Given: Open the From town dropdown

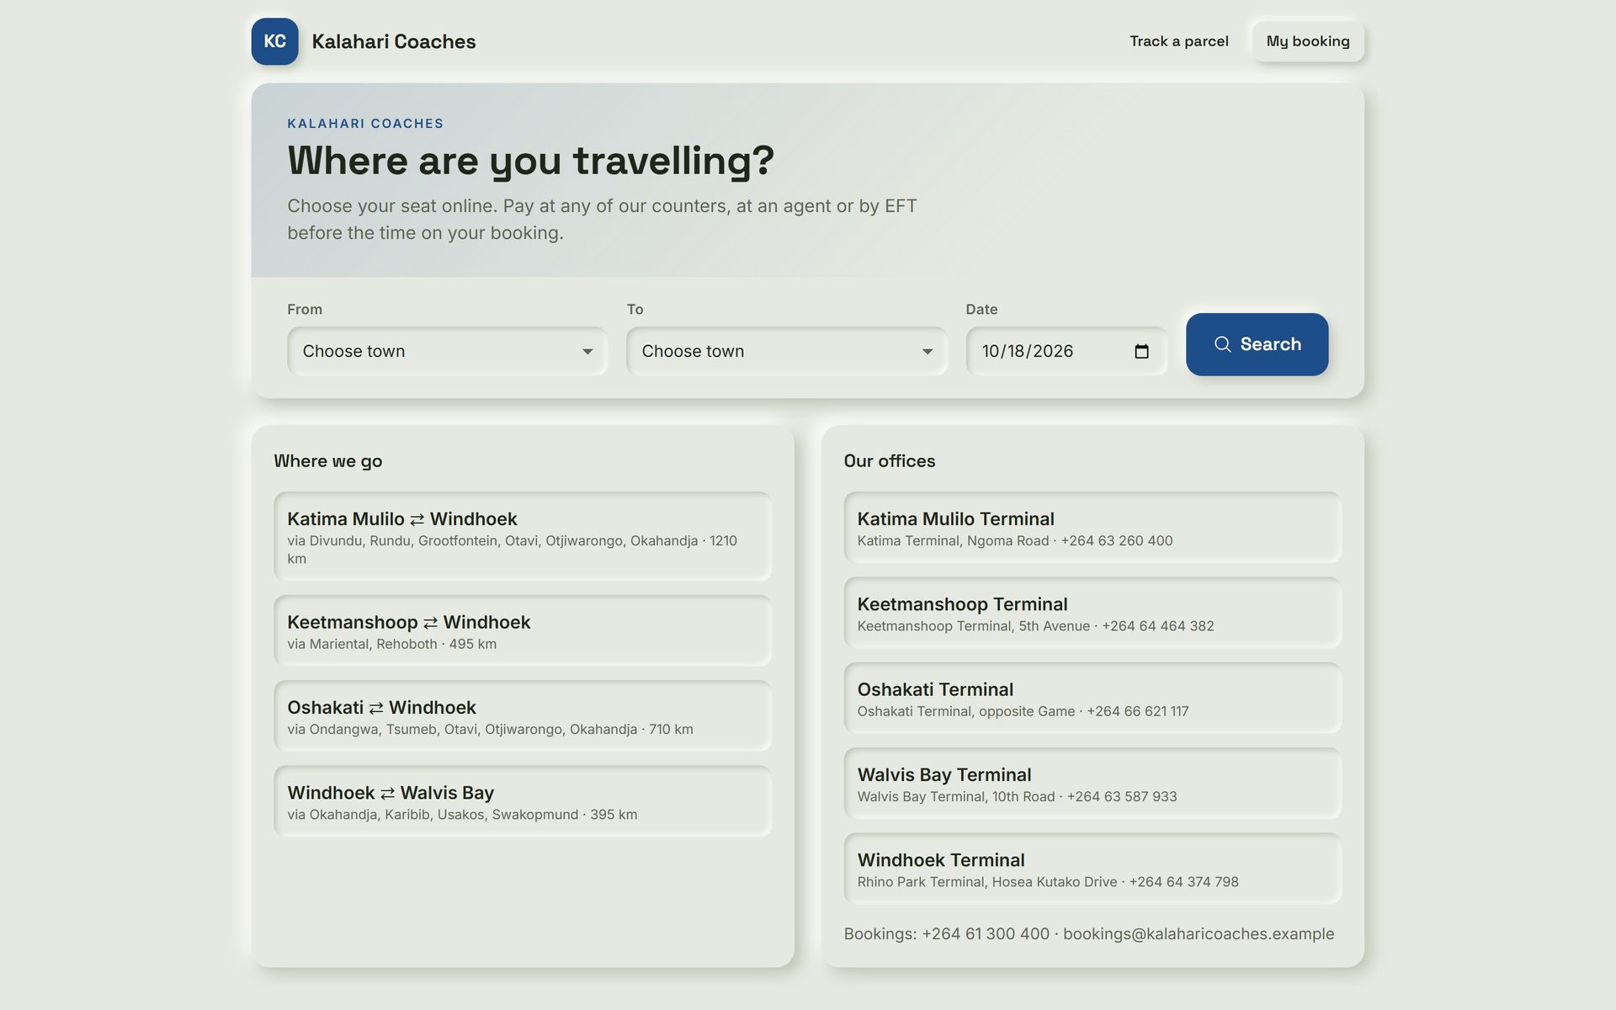Looking at the screenshot, I should [447, 351].
